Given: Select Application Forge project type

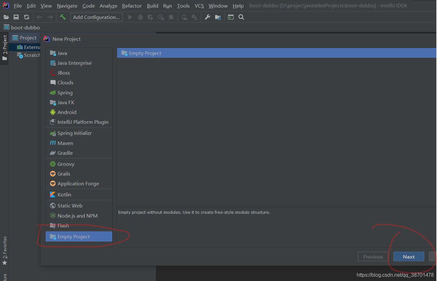Looking at the screenshot, I should 79,183.
